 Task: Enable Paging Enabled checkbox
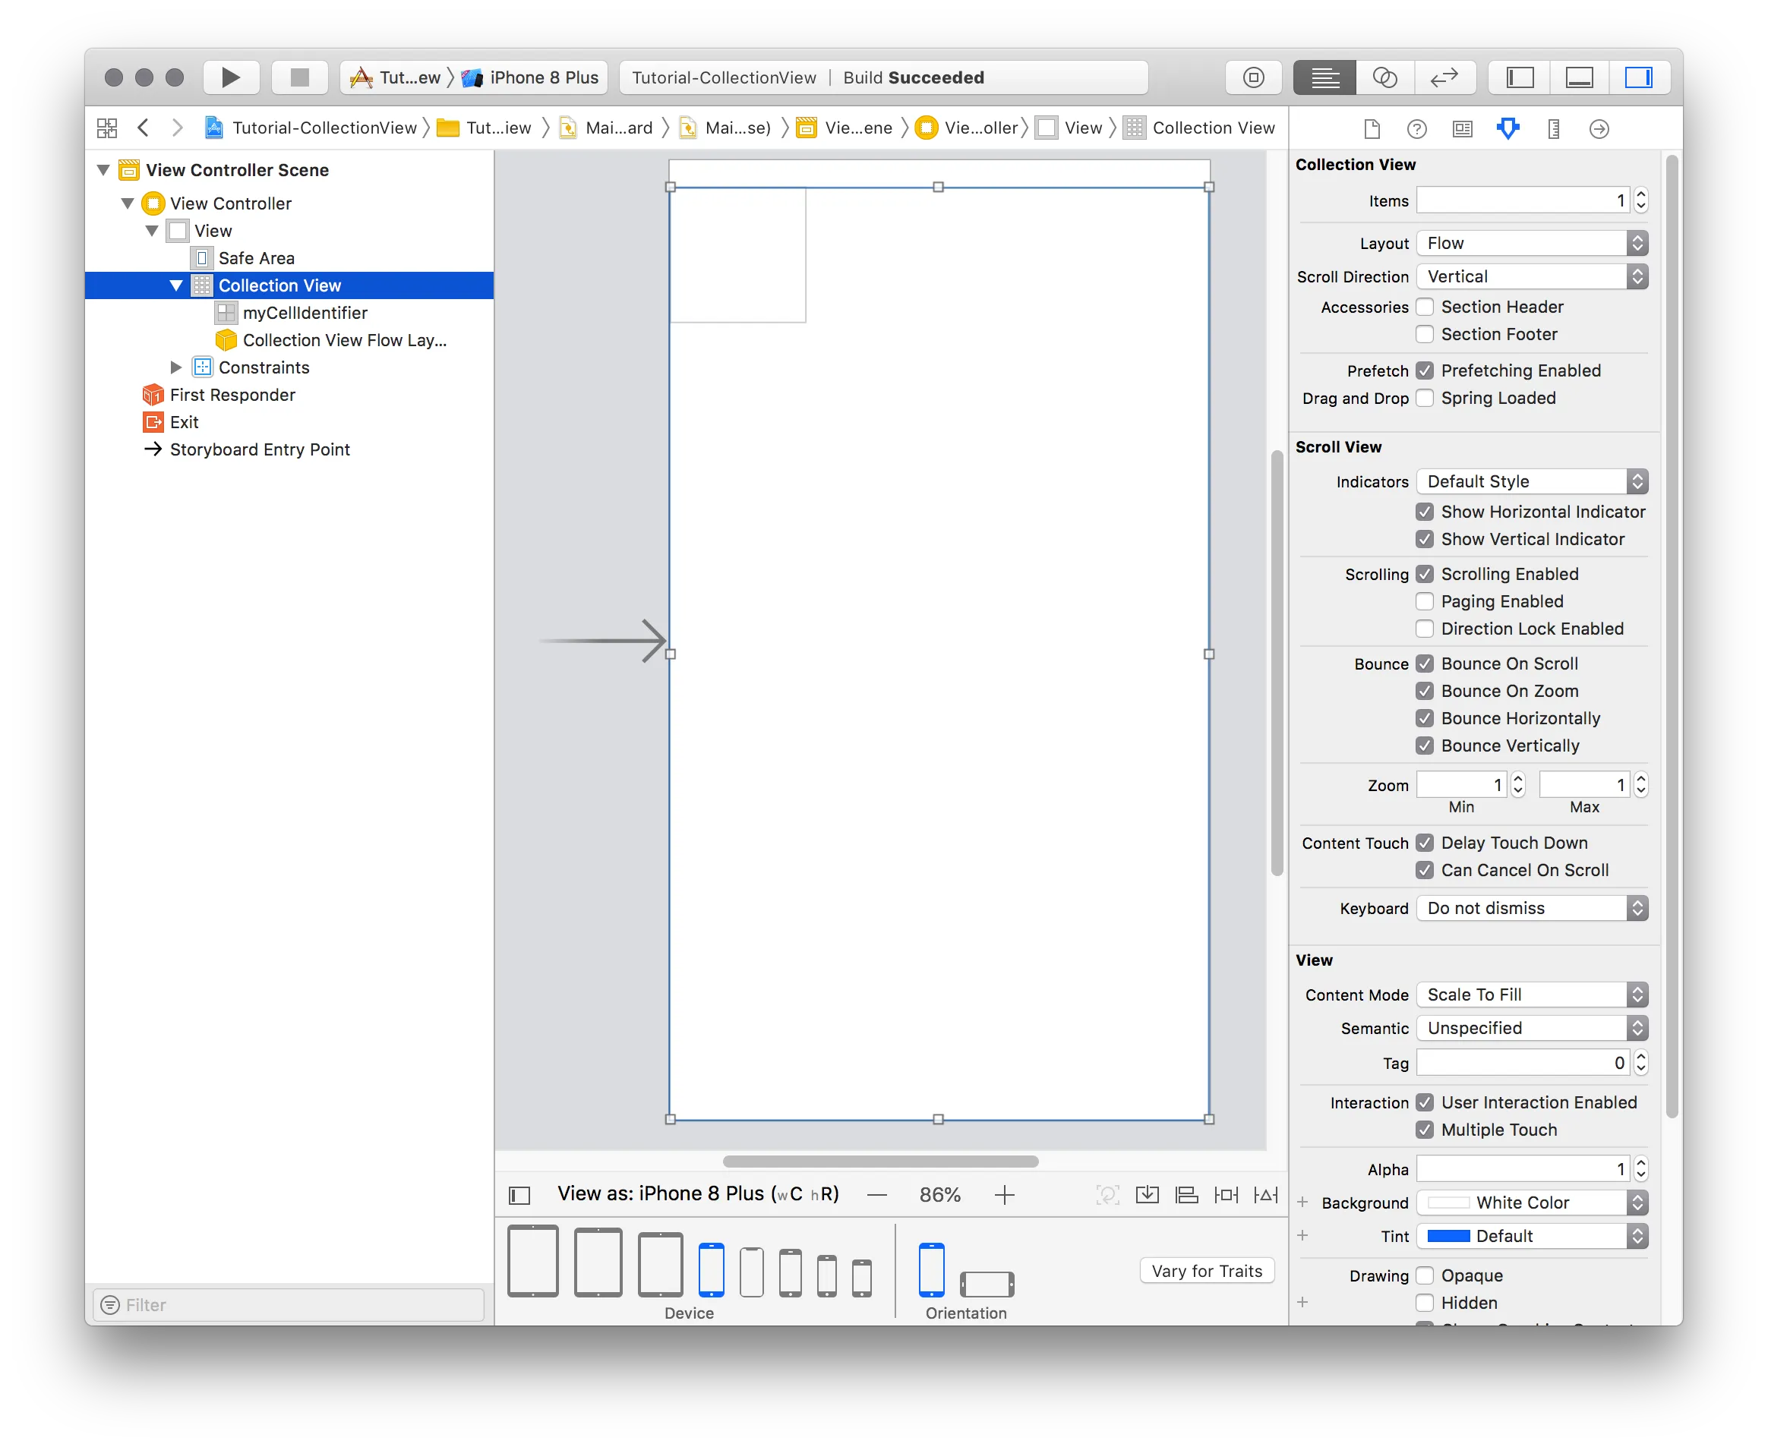coord(1425,601)
